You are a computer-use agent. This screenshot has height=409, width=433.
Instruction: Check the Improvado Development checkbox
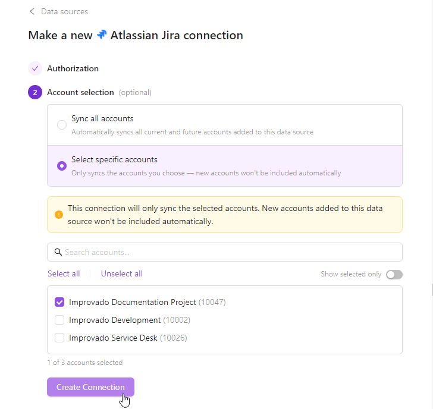59,320
